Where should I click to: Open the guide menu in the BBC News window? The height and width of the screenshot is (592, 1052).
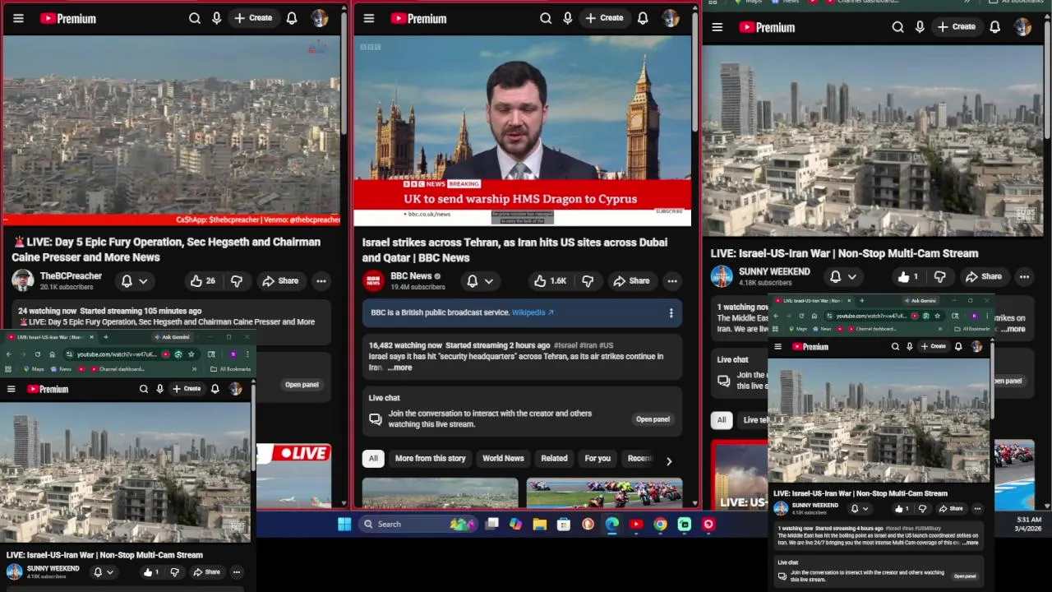click(x=369, y=18)
